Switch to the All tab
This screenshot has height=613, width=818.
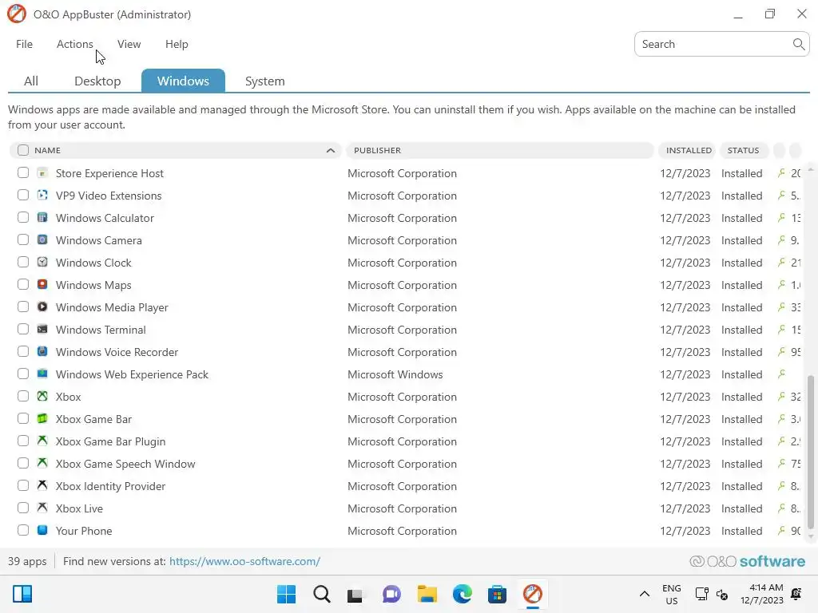[31, 81]
